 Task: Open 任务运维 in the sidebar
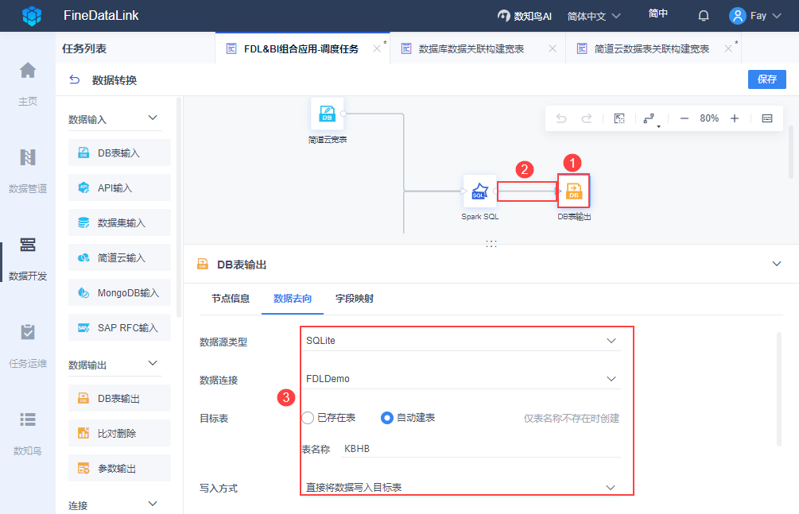coord(28,345)
